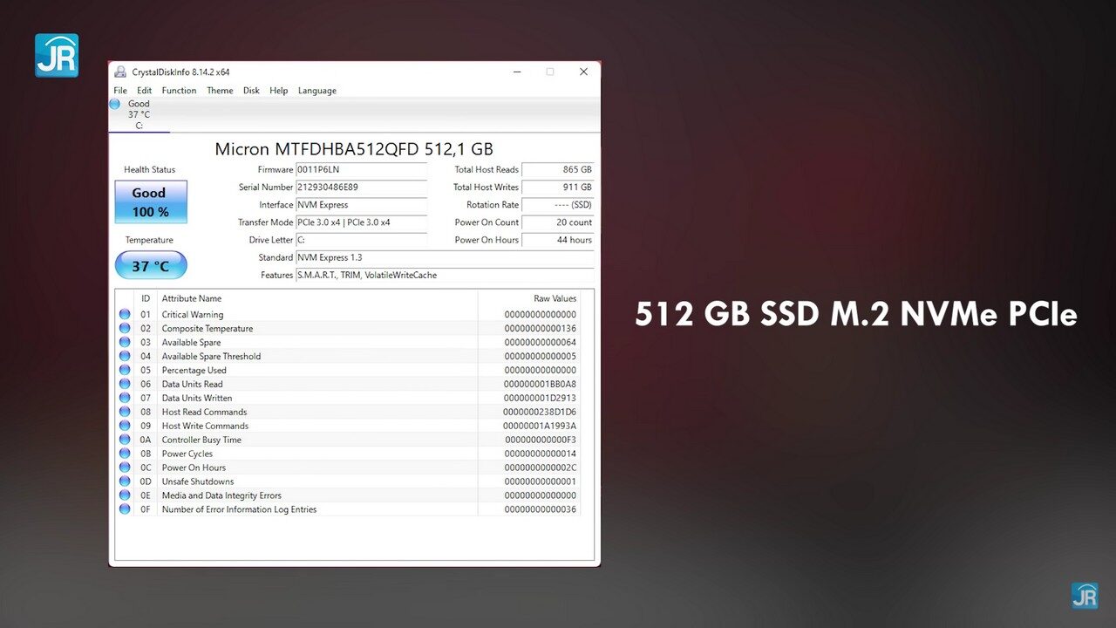Click the status orb beside Percentage Used
1116x628 pixels.
click(125, 371)
